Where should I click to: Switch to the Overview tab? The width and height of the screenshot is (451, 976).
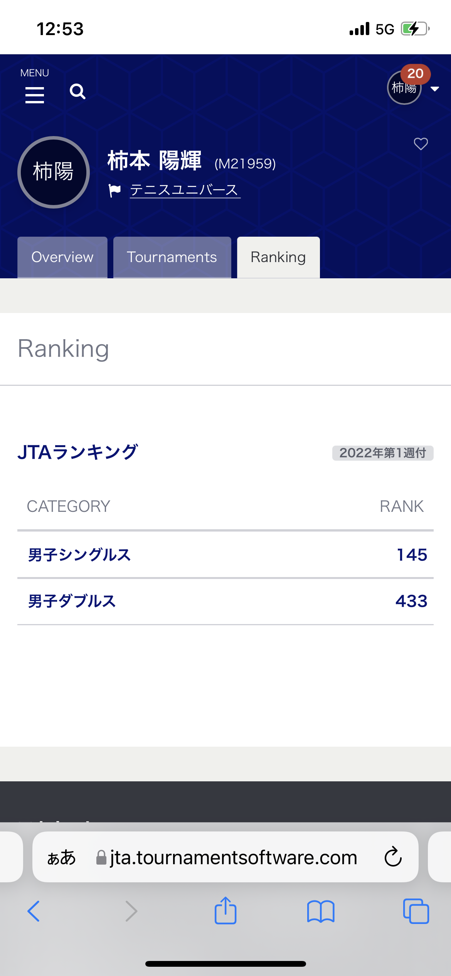[x=62, y=257]
